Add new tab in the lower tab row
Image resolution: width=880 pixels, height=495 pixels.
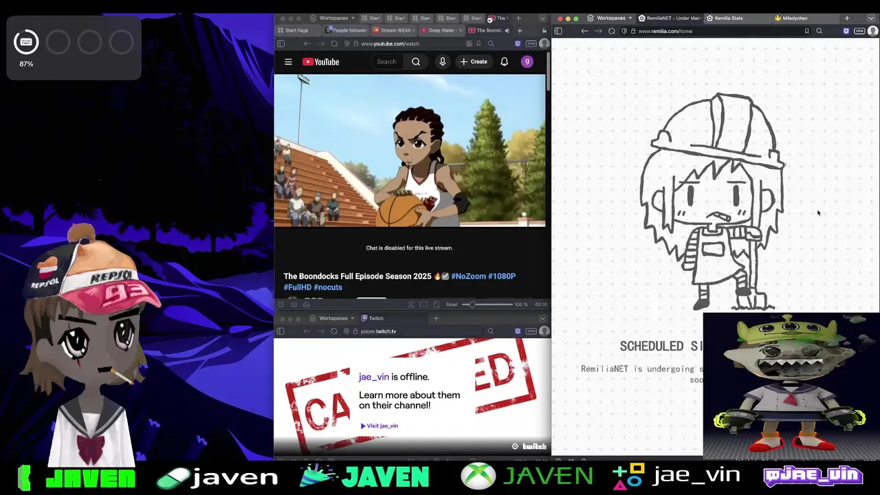click(519, 30)
